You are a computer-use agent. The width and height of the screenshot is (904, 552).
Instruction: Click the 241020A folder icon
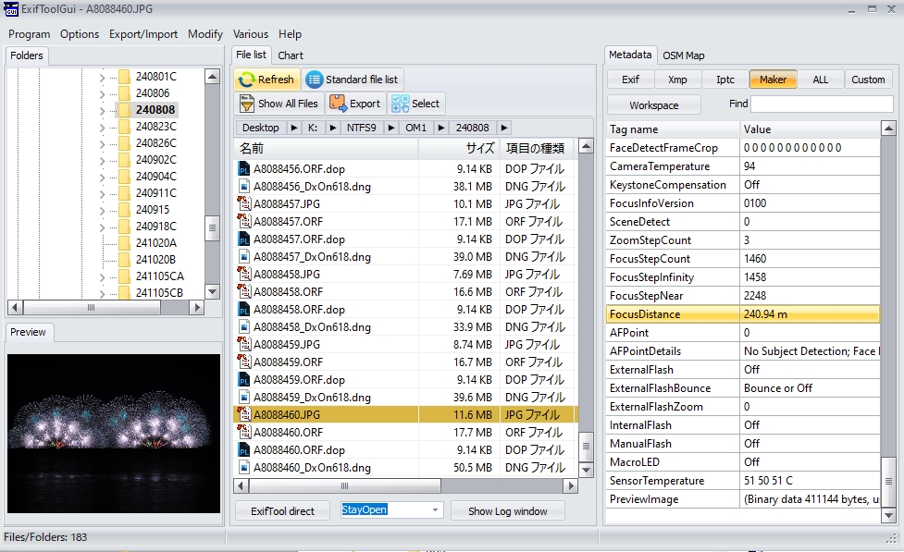[124, 242]
